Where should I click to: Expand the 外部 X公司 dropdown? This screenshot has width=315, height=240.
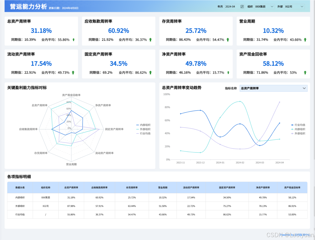click(294, 7)
